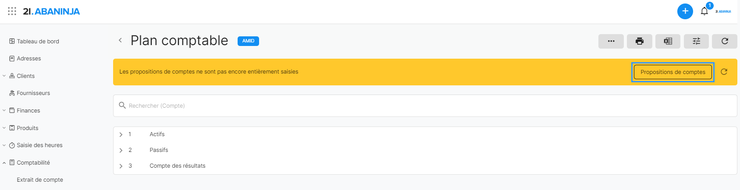Open the filter settings sliders button

696,41
